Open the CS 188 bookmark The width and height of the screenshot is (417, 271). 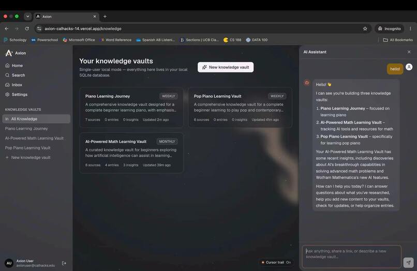tap(232, 40)
